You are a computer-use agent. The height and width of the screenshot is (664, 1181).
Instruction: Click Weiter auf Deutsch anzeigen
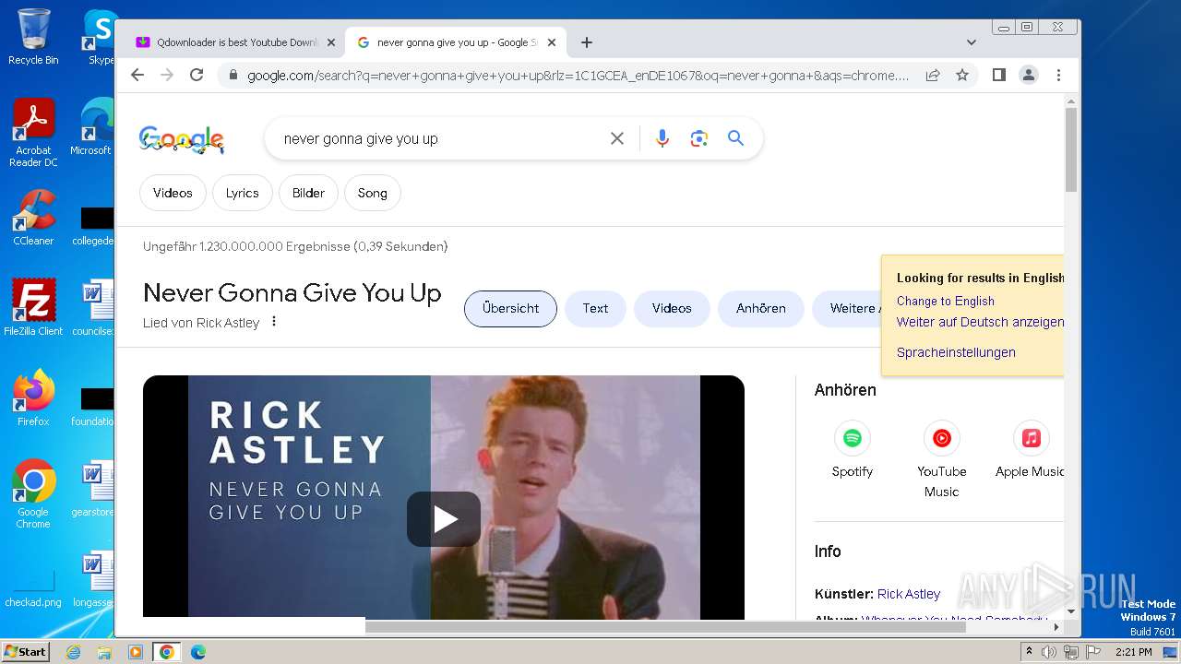click(x=980, y=322)
